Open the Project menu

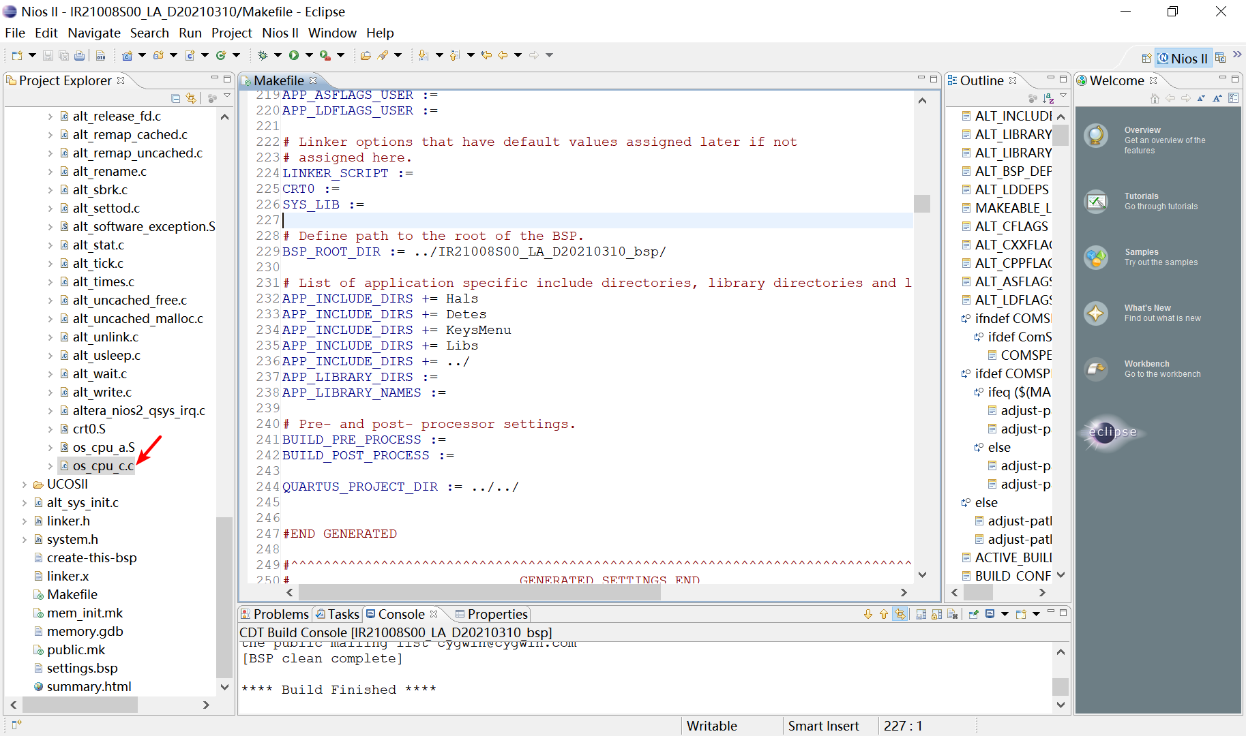tap(232, 33)
